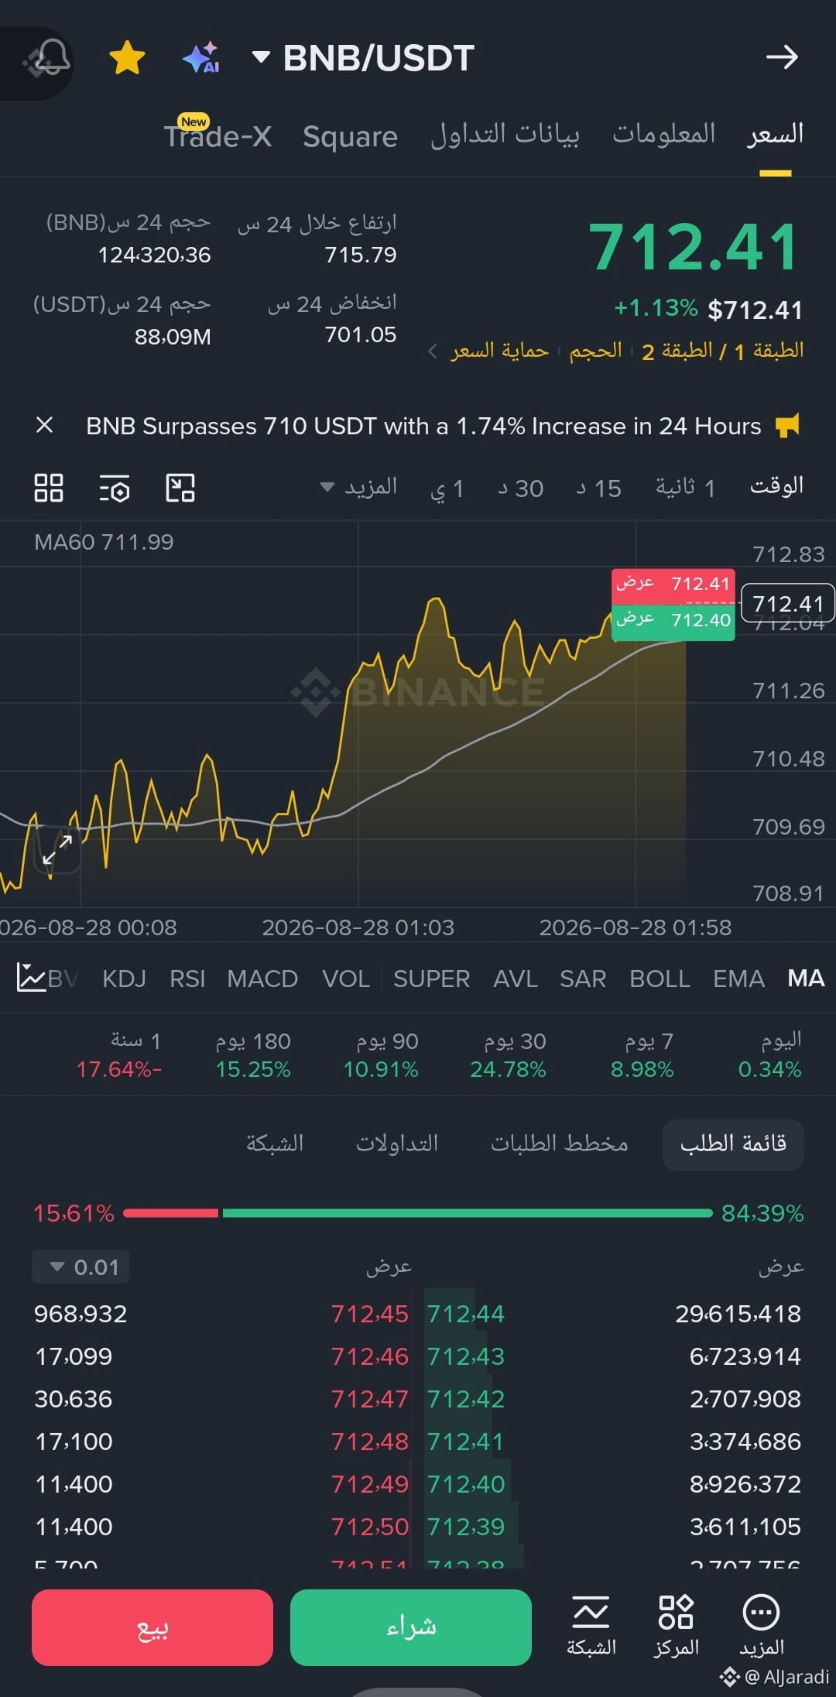Image resolution: width=836 pixels, height=1697 pixels.
Task: Open the الشبكة grid trading icon in the bottom bar
Action: click(591, 1625)
